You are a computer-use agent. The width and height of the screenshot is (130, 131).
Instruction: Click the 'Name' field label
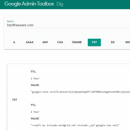tap(10, 21)
